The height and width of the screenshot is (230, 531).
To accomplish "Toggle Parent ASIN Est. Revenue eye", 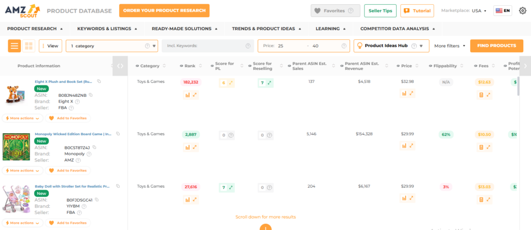I will [342, 66].
